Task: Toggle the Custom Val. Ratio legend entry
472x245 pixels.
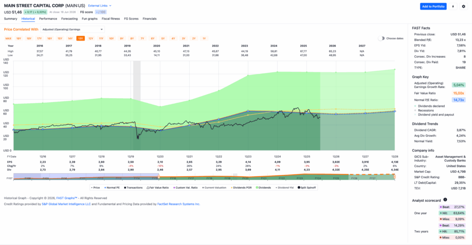Action: pos(185,187)
